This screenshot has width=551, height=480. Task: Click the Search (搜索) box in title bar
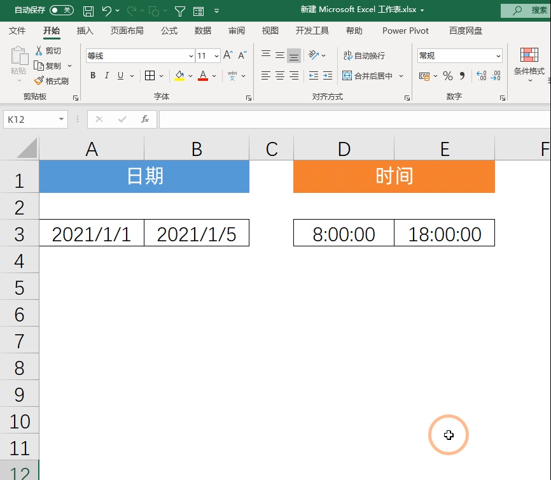point(526,11)
